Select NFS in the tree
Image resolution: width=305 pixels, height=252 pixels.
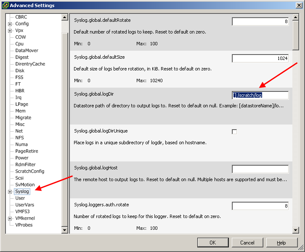20,138
